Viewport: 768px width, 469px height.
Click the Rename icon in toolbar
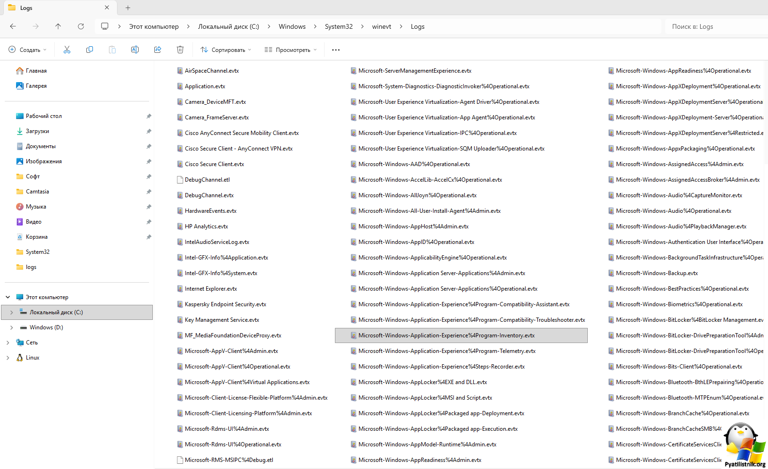click(135, 50)
